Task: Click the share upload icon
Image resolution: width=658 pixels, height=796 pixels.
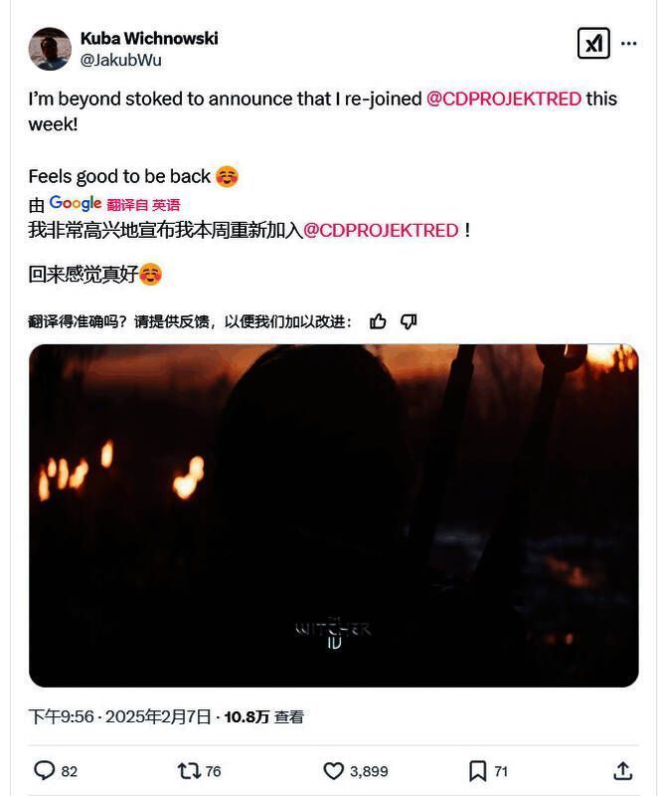Action: 622,770
